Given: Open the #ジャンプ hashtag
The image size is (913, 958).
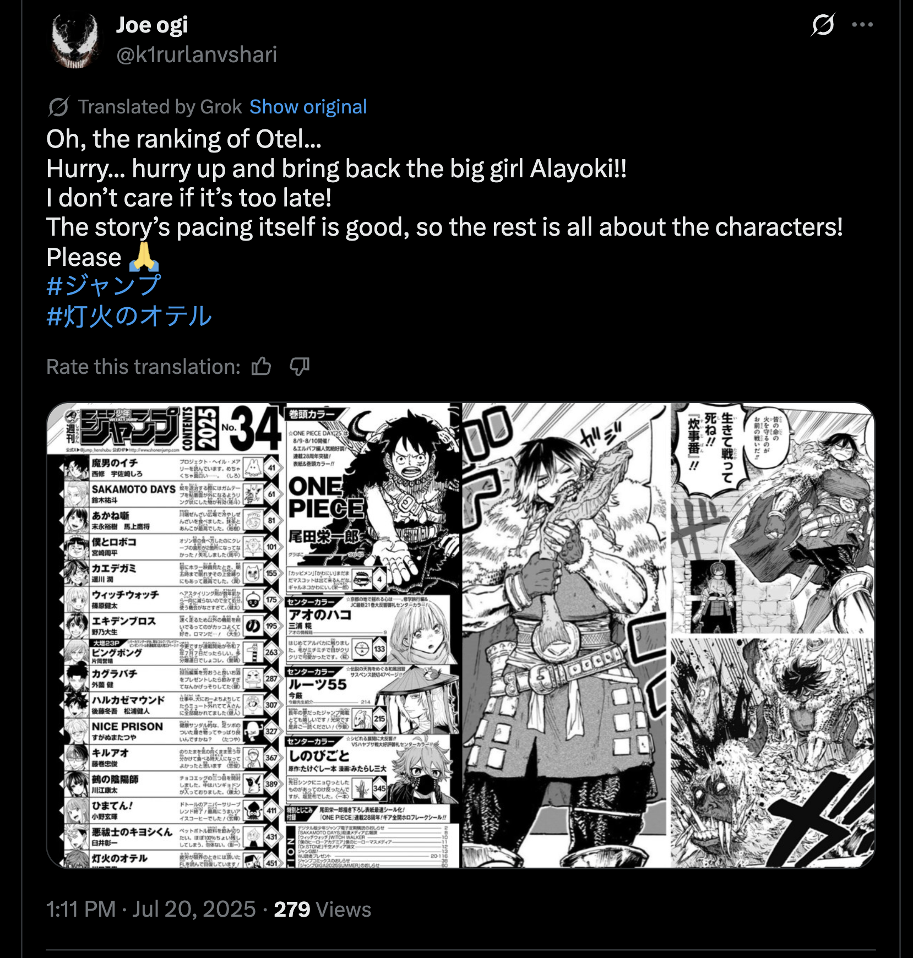Looking at the screenshot, I should point(104,286).
